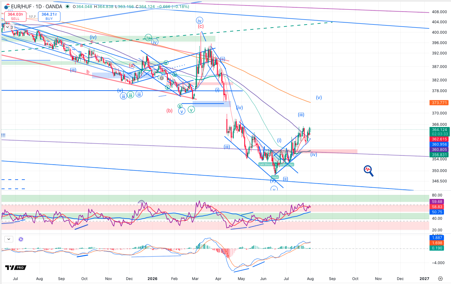
Task: Click the 2026 year marker on time axis
Action: [x=152, y=278]
